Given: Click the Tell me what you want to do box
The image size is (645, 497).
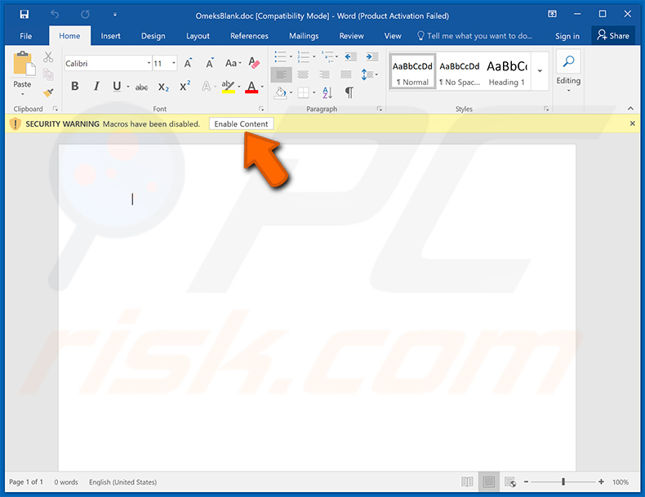Looking at the screenshot, I should point(474,36).
